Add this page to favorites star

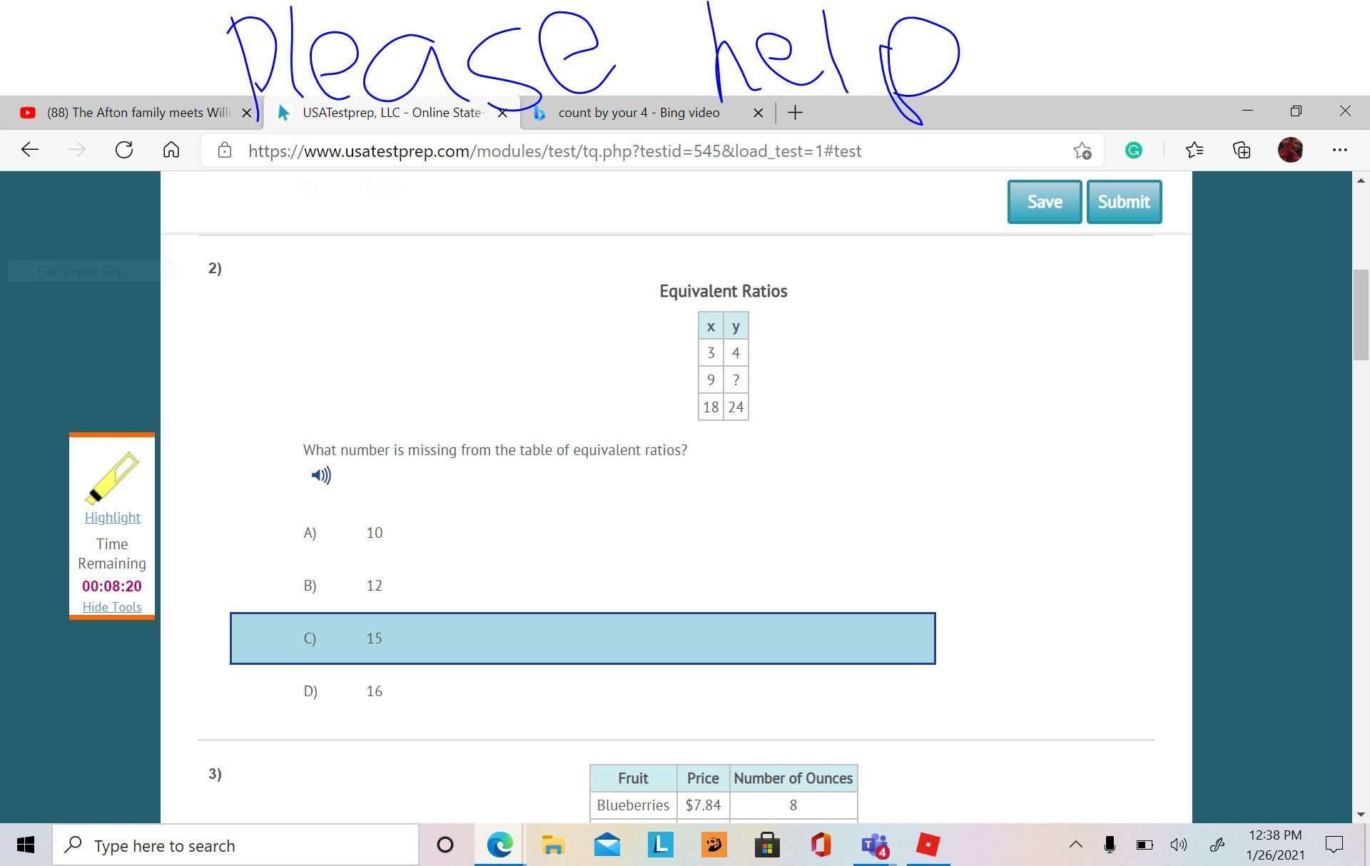tap(1082, 151)
